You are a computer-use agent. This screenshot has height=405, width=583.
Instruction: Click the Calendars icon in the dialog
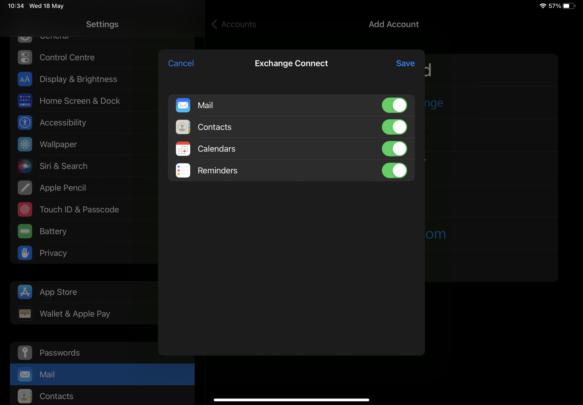click(182, 149)
